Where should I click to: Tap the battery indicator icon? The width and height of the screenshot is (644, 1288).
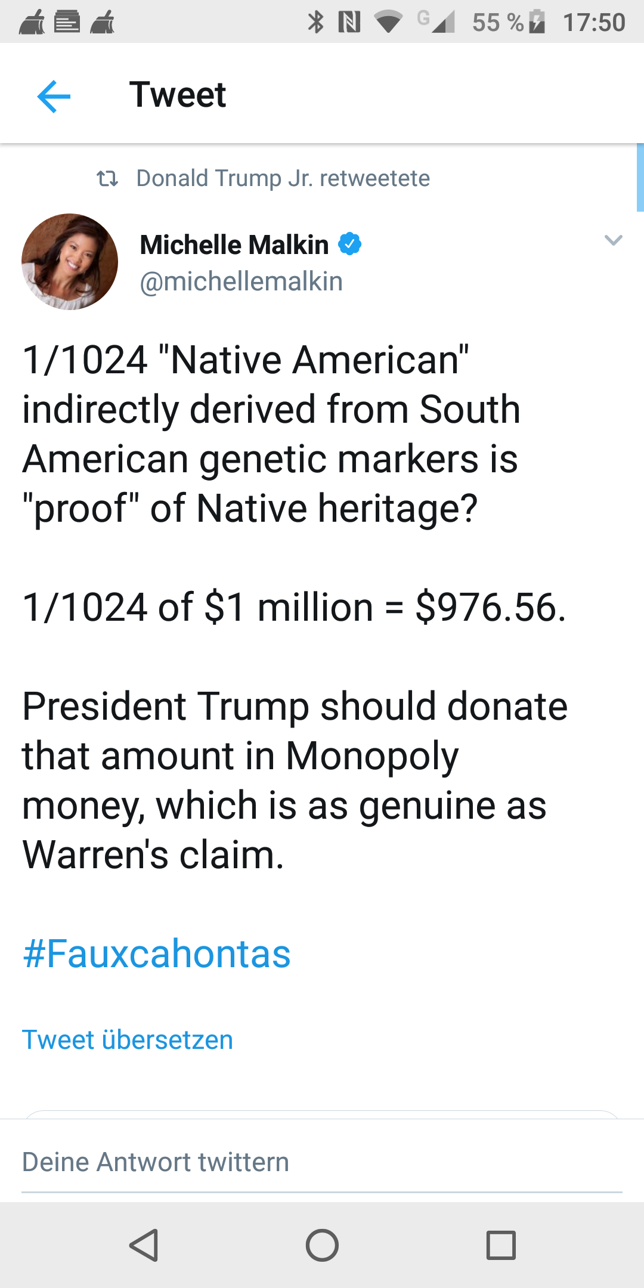[x=537, y=22]
